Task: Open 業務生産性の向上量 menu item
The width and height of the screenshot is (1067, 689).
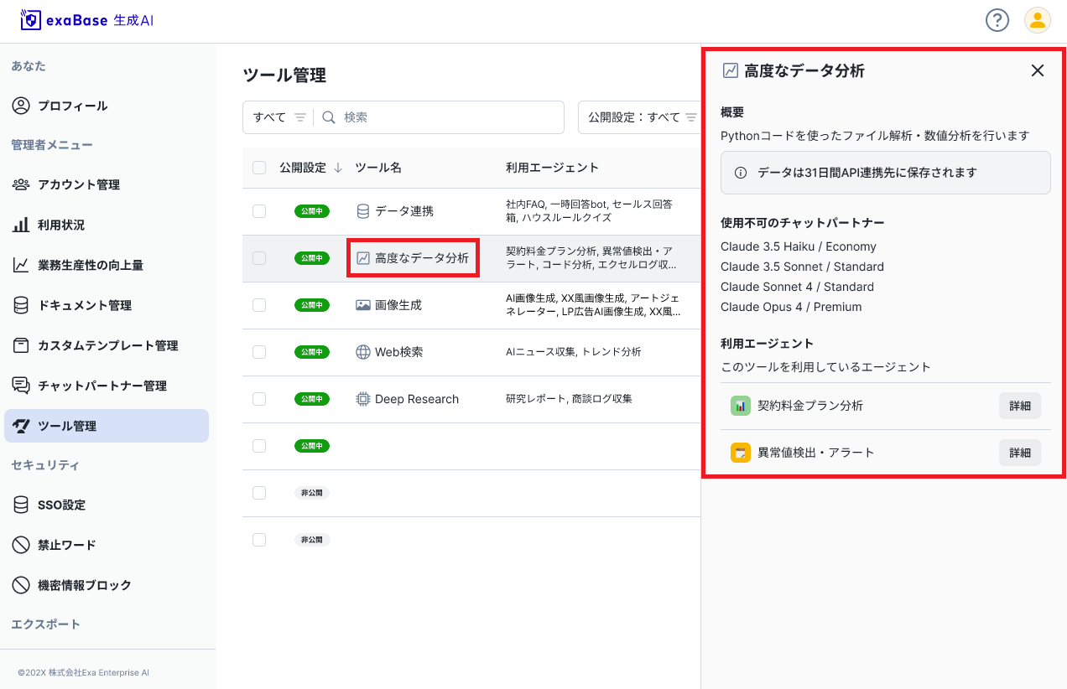Action: click(107, 265)
